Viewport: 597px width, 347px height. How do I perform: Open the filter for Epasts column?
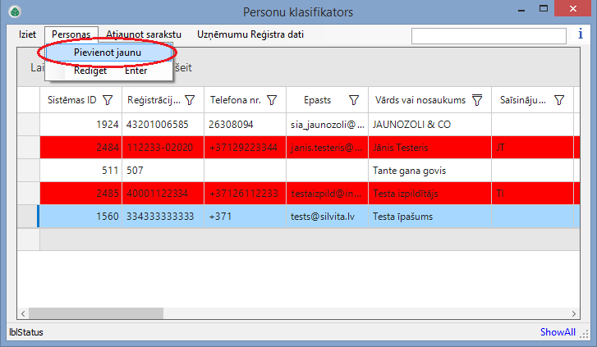(x=354, y=100)
